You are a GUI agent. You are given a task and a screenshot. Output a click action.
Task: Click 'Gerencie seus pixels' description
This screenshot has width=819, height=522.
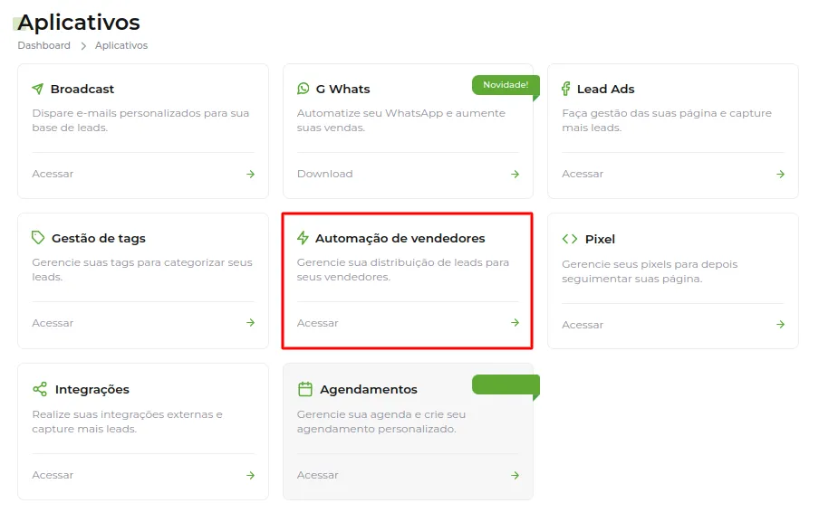pyautogui.click(x=650, y=271)
